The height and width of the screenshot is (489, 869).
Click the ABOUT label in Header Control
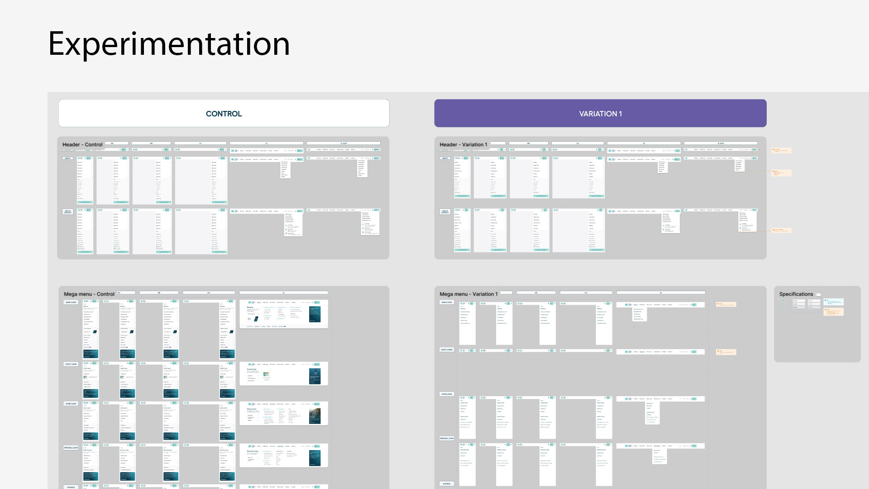coord(67,158)
